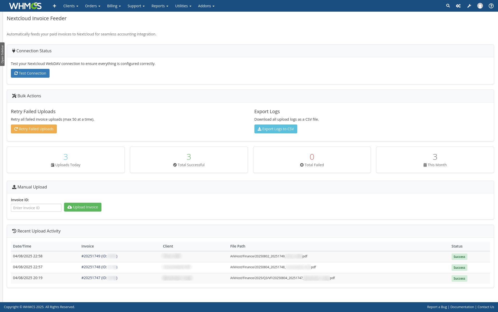
Task: Click file path containing 2025/Q3/VF
Action: point(282,278)
